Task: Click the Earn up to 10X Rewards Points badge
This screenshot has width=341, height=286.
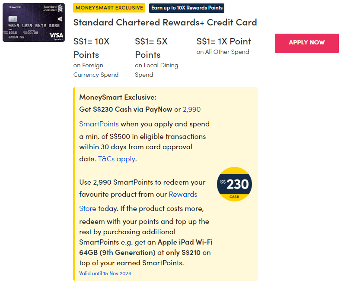Action: click(187, 8)
